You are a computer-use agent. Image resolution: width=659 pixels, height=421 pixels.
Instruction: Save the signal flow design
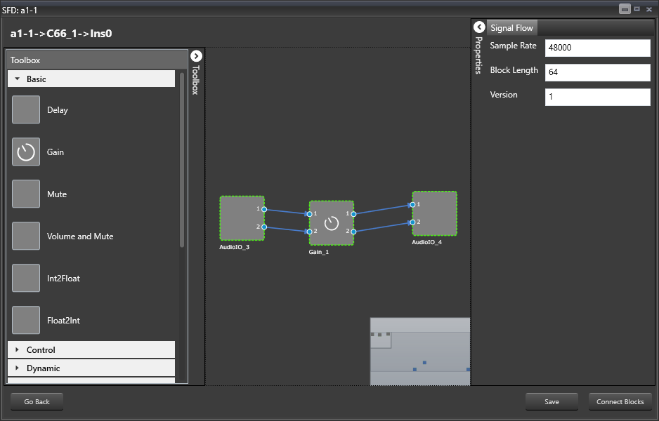pyautogui.click(x=552, y=401)
